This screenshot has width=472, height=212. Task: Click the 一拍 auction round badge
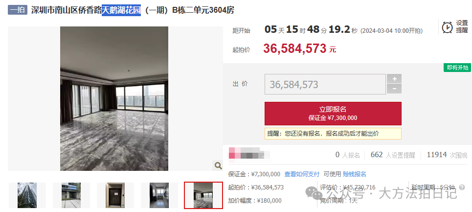pos(18,10)
